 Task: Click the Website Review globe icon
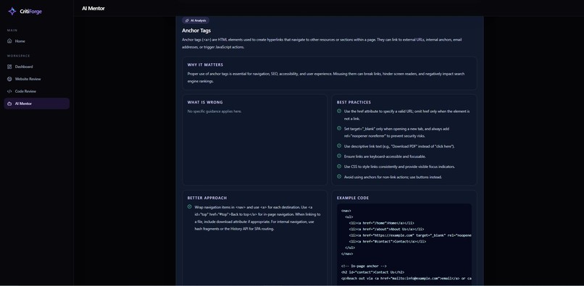[x=9, y=79]
